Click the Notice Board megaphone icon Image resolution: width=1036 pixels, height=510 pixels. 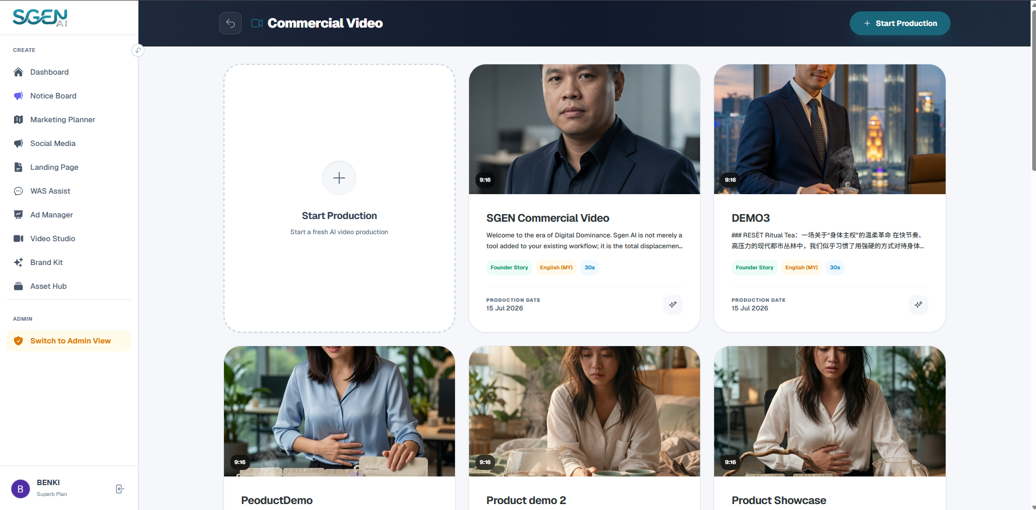[18, 96]
